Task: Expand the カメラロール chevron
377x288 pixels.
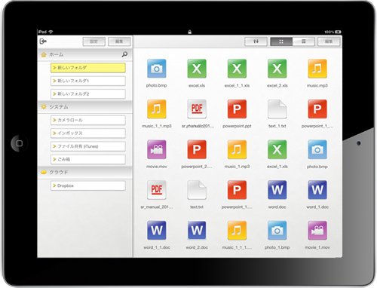Action: pos(54,120)
